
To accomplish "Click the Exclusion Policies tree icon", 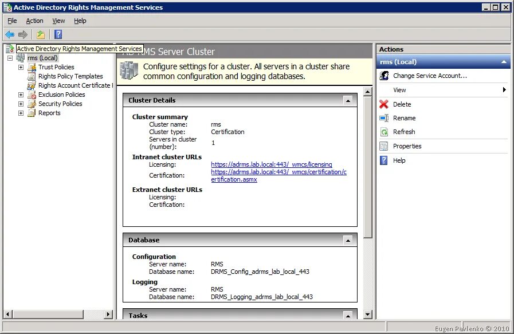I will pos(32,95).
